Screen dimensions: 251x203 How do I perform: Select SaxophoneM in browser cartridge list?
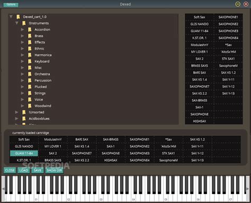pyautogui.click(x=228, y=66)
